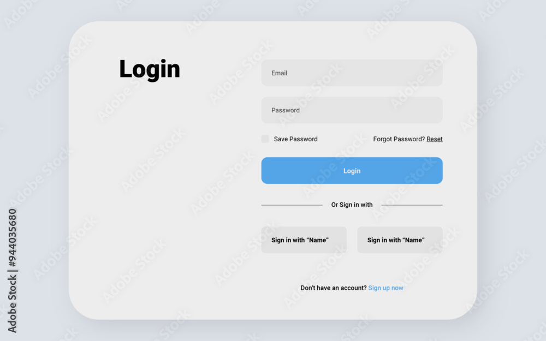Screen dimensions: 546x341
Task: Click the Forgot Password? text
Action: pos(399,139)
